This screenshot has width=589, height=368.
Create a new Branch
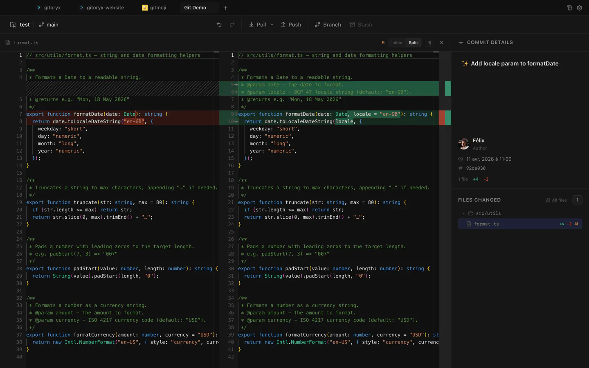(x=328, y=25)
